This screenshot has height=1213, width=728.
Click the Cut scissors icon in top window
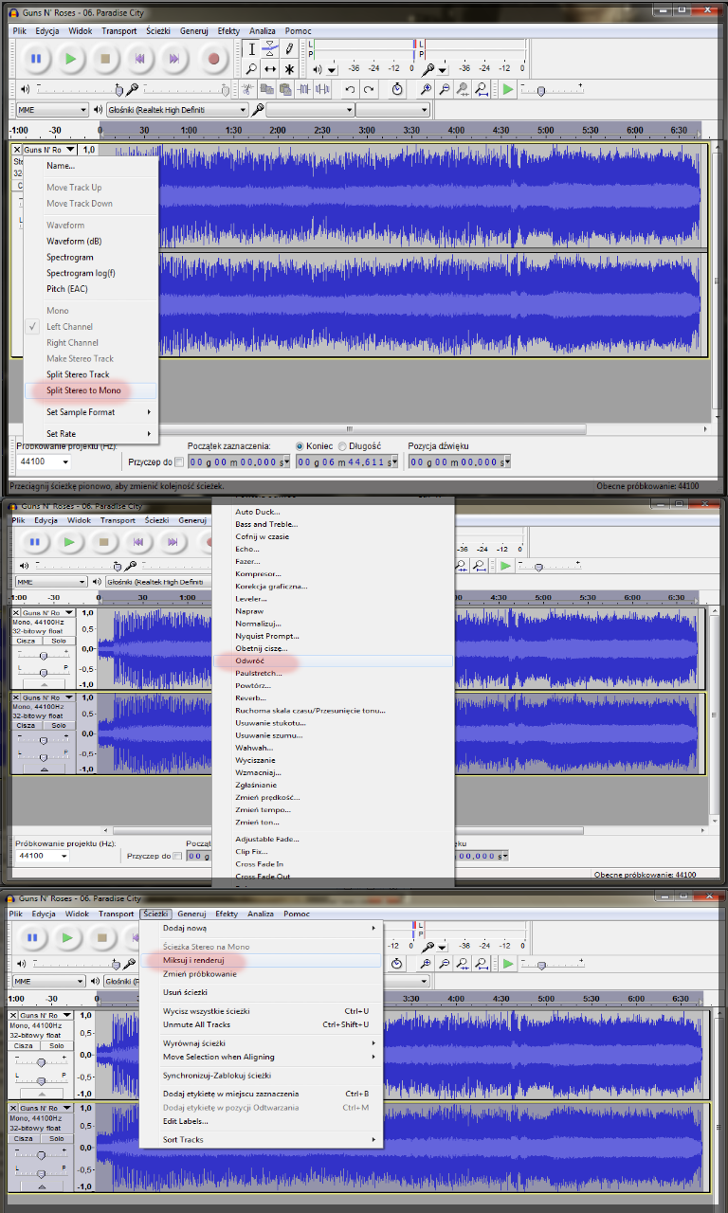coord(248,89)
